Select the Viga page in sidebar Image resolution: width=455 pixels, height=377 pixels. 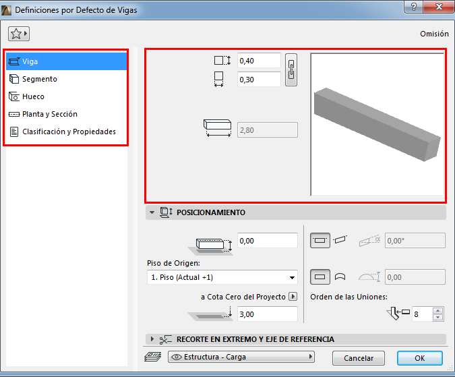(67, 61)
